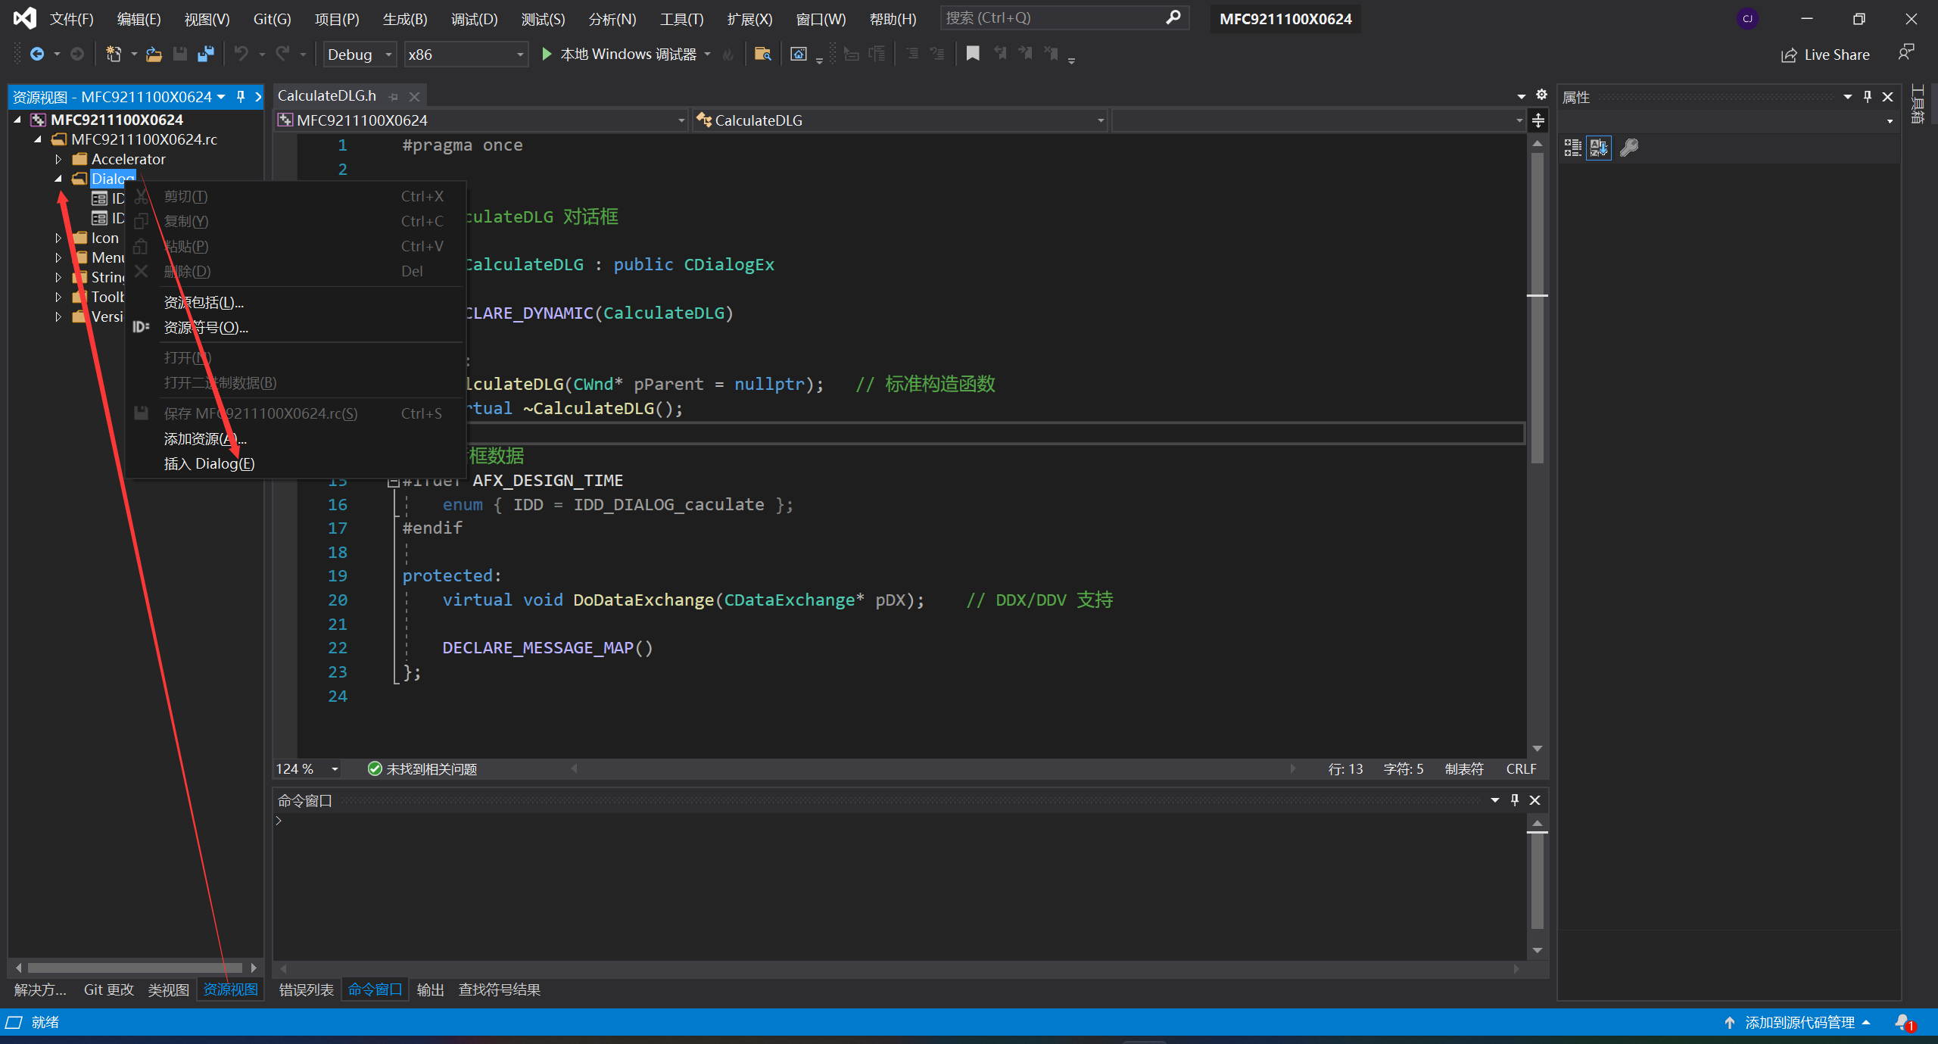This screenshot has height=1044, width=1938.
Task: Expand the Accelerator folder in tree
Action: [58, 159]
